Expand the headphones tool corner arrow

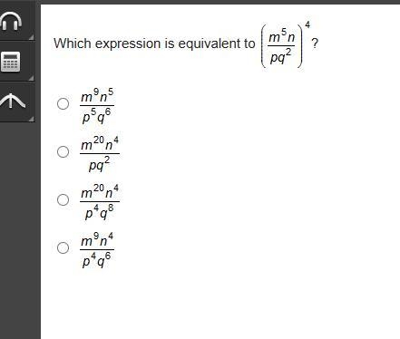[x=32, y=37]
